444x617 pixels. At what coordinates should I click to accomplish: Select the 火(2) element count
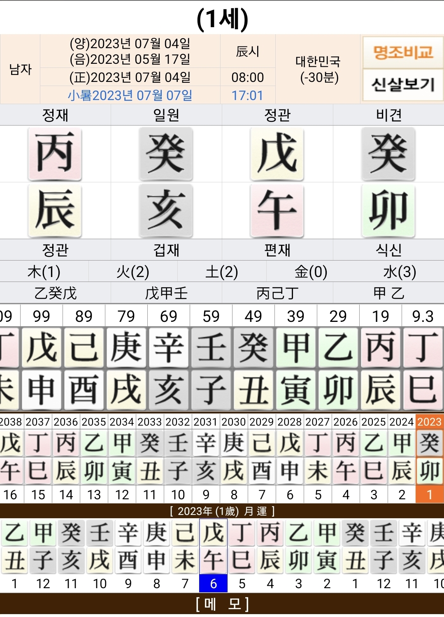tap(133, 272)
